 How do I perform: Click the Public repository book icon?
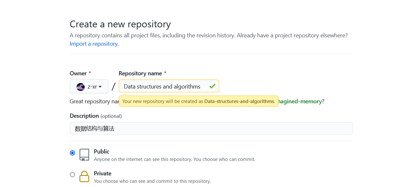pos(84,155)
